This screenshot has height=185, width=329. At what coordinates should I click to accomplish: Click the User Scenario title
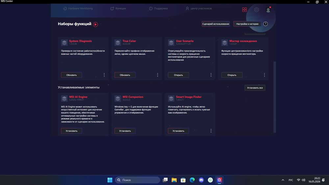(185, 41)
